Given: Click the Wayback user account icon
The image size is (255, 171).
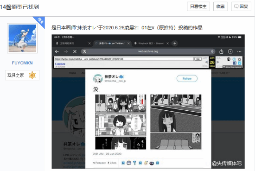Looking at the screenshot, I should pyautogui.click(x=229, y=59).
